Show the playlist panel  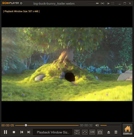click(116, 132)
